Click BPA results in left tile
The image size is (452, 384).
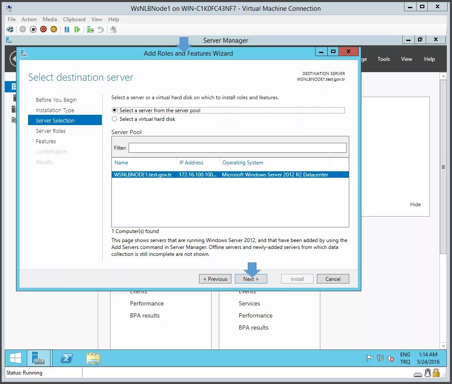[145, 315]
